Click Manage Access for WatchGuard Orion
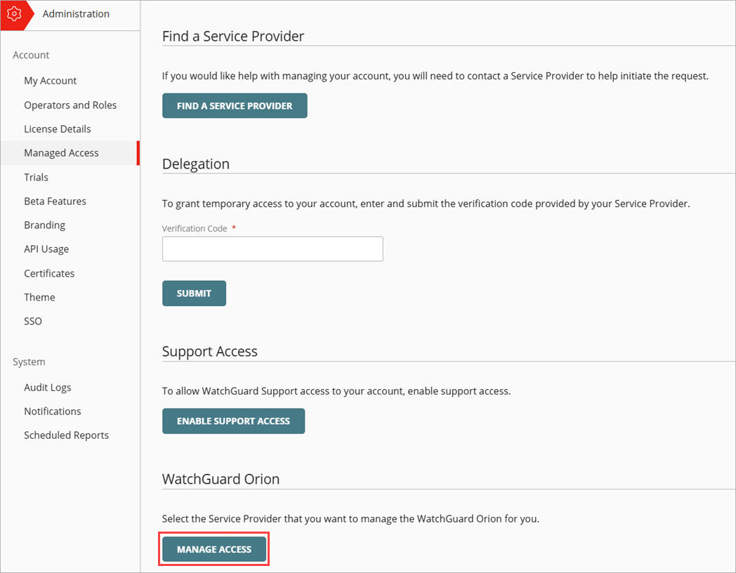 [x=213, y=549]
